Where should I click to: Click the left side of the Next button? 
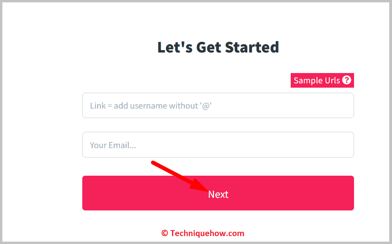coord(112,193)
